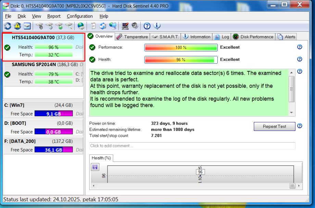The image size is (315, 208).
Task: Click the monitor with pen configuration icon
Action: pyautogui.click(x=125, y=26)
